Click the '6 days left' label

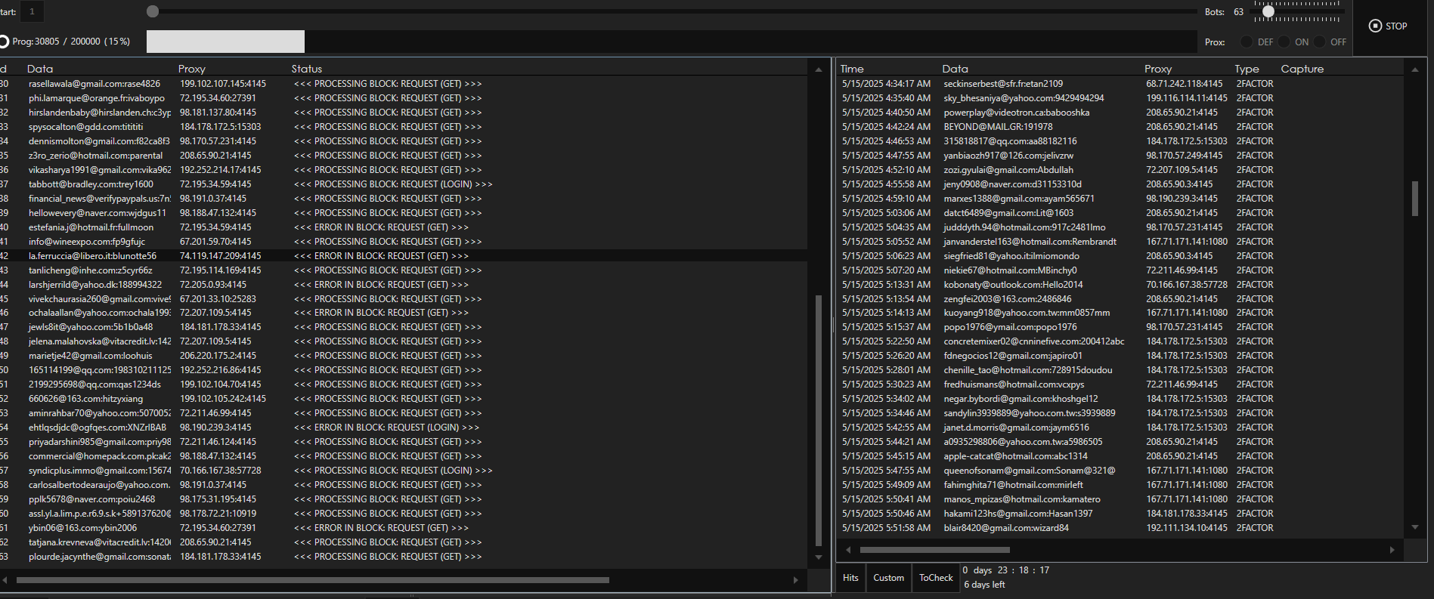tap(984, 585)
